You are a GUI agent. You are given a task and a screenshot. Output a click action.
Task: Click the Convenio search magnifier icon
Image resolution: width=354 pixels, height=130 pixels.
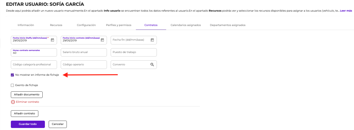tap(152, 65)
